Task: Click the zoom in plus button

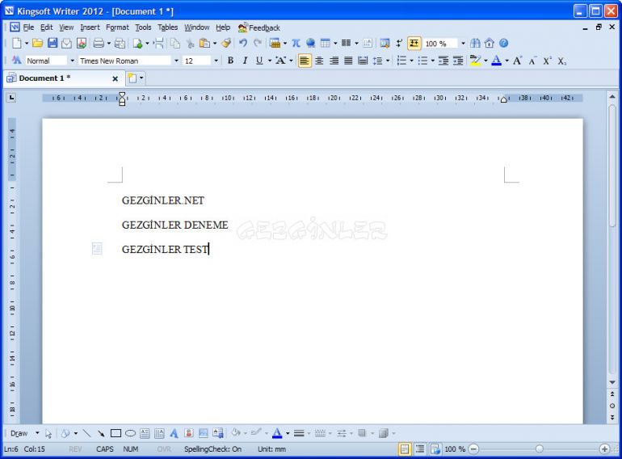Action: pyautogui.click(x=604, y=449)
